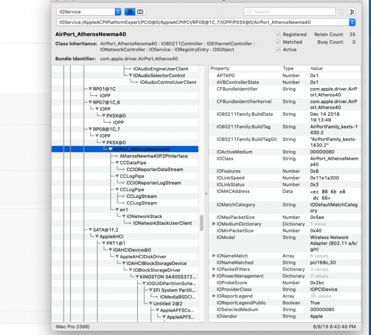Click the IOMaxPacketSize value 0x5ee
Viewport: 371px width, 335px height.
pos(317,218)
